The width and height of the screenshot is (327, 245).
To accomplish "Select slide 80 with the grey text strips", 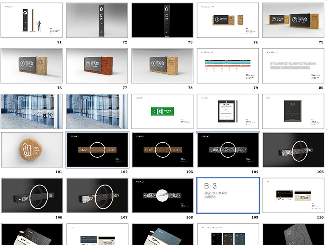I will pyautogui.click(x=293, y=66).
